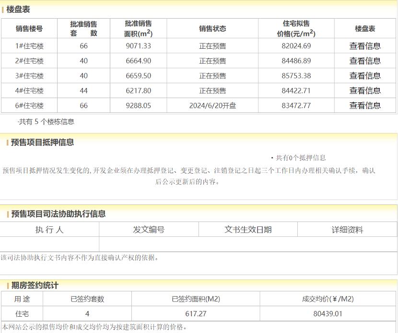Click the 期房签约统计 section heading

[35, 285]
